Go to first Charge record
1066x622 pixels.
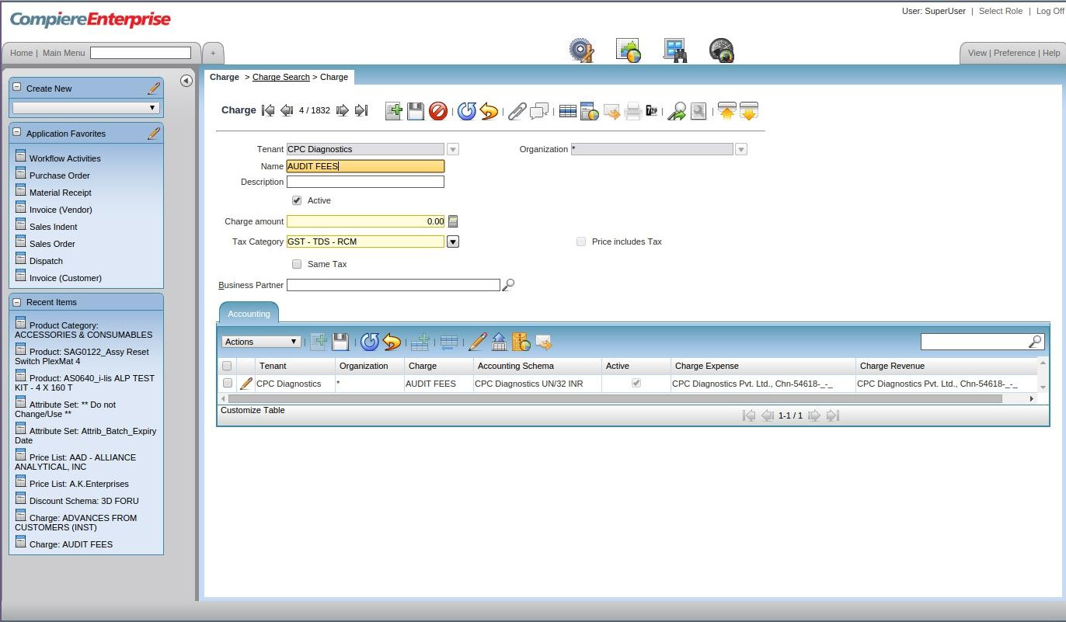(268, 110)
